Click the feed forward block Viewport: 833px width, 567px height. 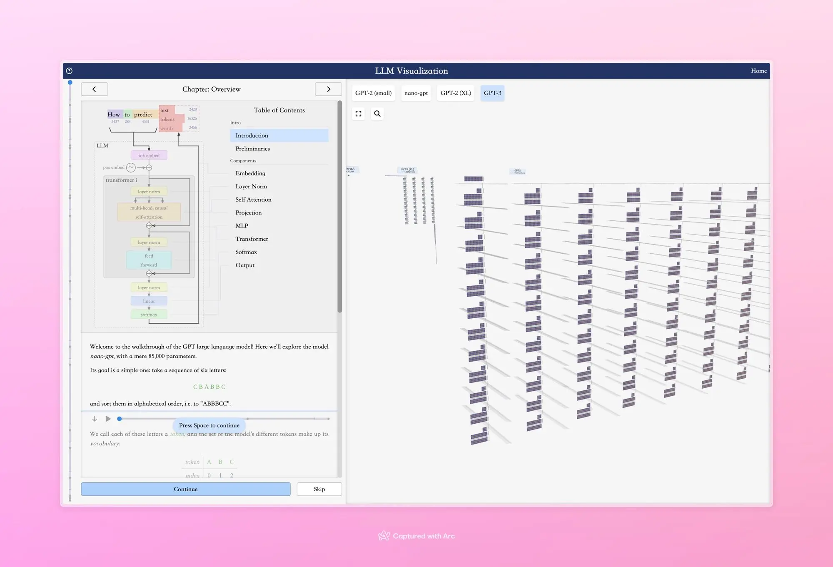tap(149, 260)
